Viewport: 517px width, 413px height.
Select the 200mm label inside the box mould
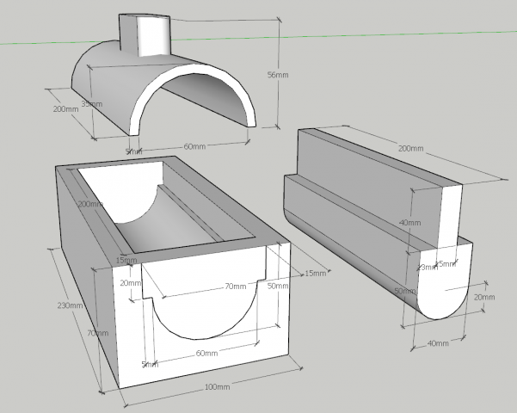point(90,204)
